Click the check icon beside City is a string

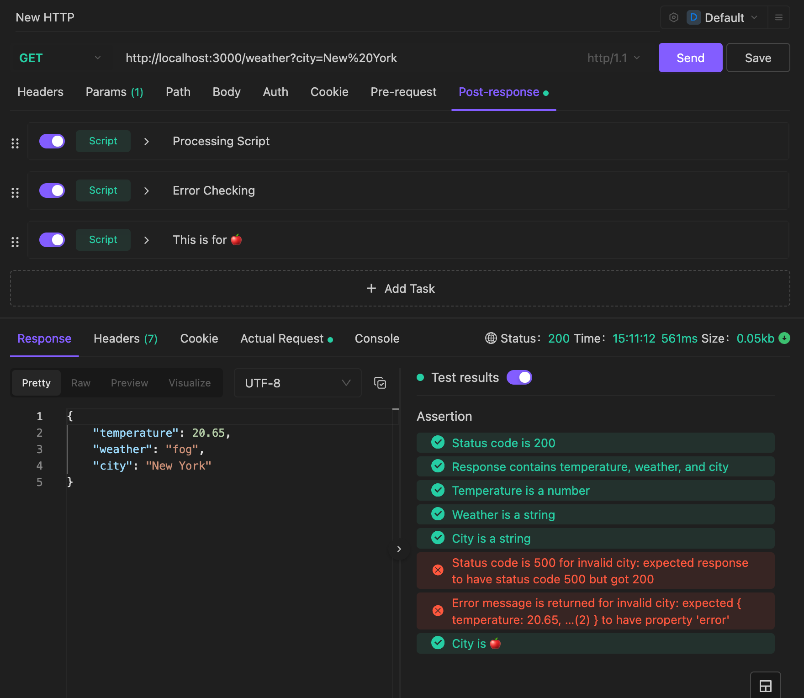pyautogui.click(x=438, y=538)
